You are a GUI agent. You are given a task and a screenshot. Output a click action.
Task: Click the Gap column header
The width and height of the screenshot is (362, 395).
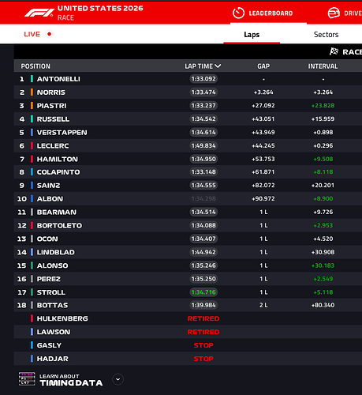point(263,66)
